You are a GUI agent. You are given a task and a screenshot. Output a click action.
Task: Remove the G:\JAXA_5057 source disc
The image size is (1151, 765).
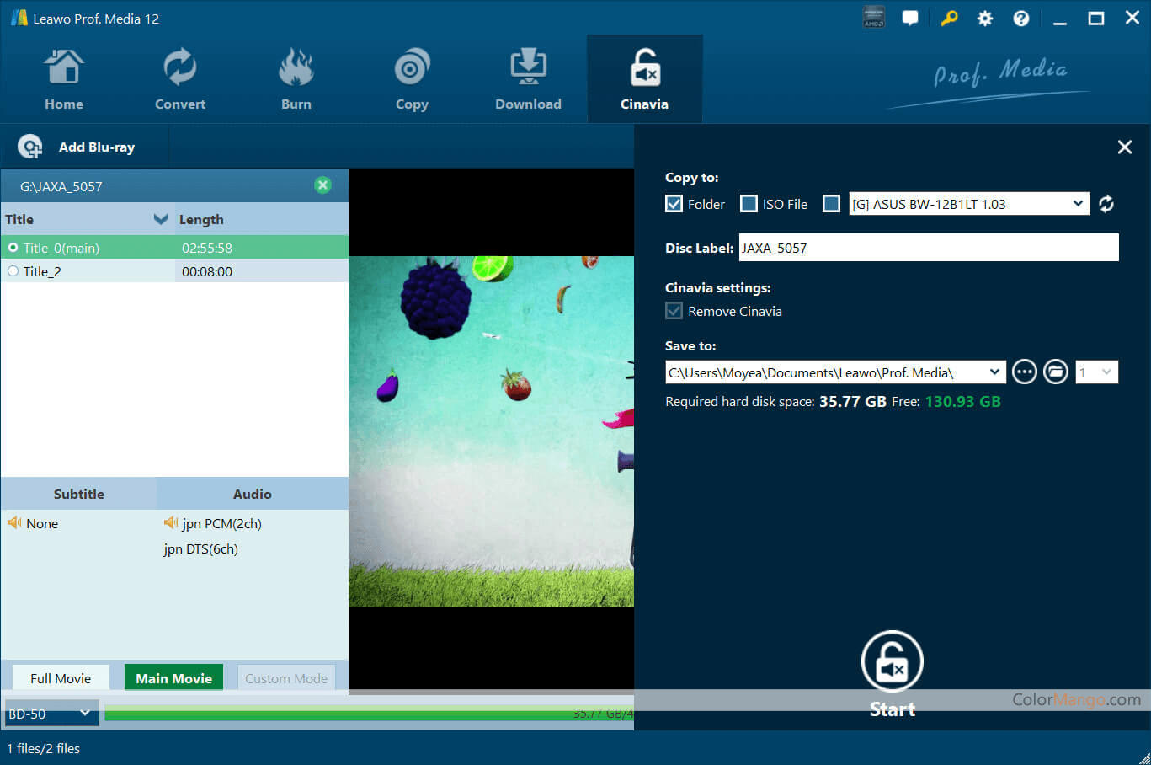[x=322, y=185]
